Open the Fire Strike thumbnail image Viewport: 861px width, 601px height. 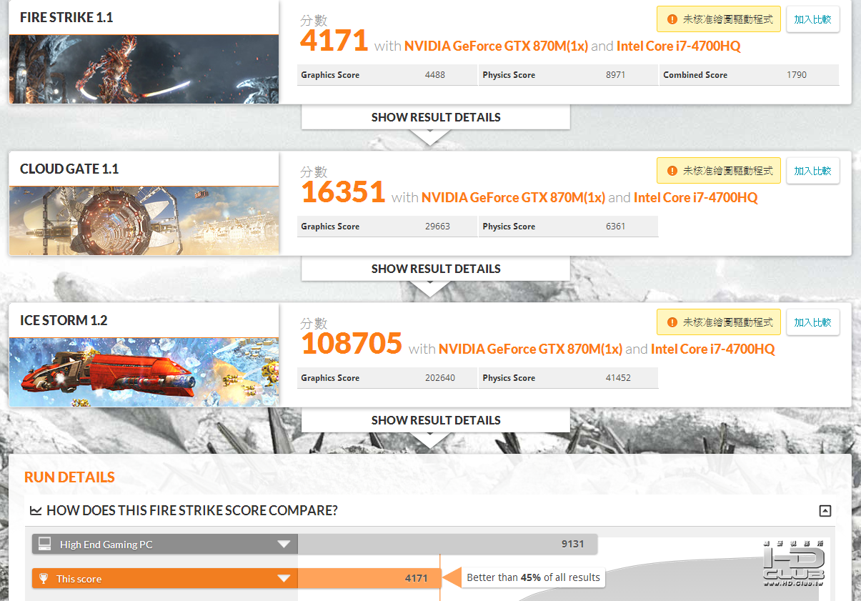tap(144, 69)
